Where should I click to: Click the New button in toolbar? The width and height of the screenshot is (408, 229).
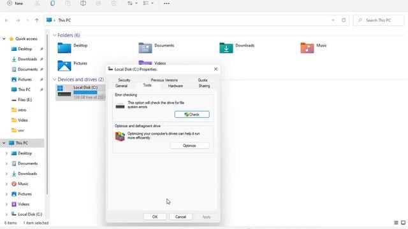pos(15,3)
